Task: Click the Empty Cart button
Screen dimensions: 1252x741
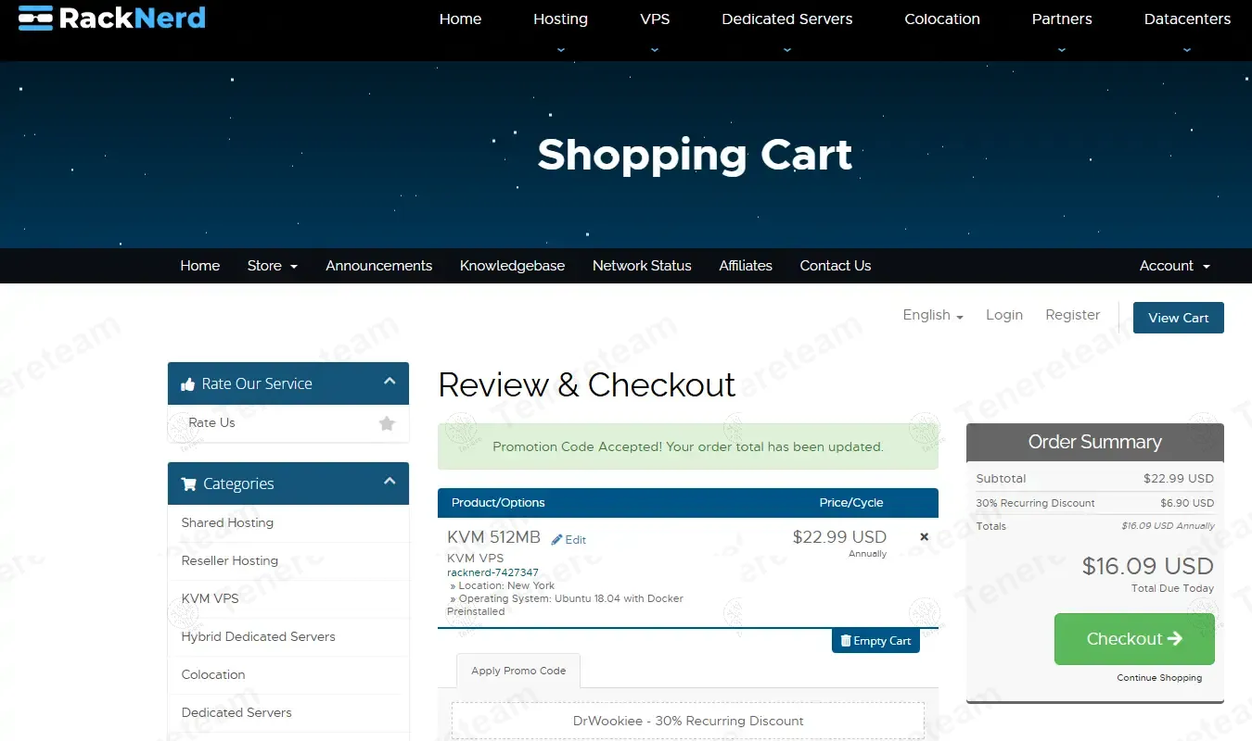Action: click(875, 641)
